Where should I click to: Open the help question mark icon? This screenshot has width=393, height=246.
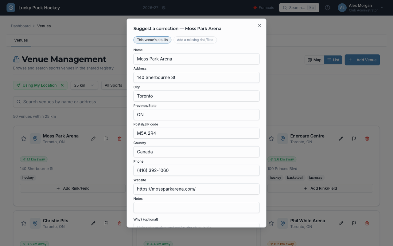point(328,8)
